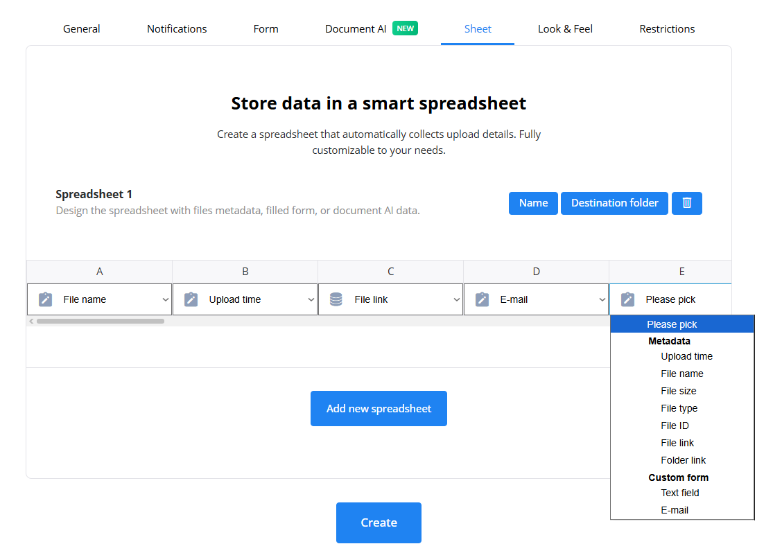Screen dimensions: 782x553
Task: Click the Destination folder button
Action: pos(614,203)
